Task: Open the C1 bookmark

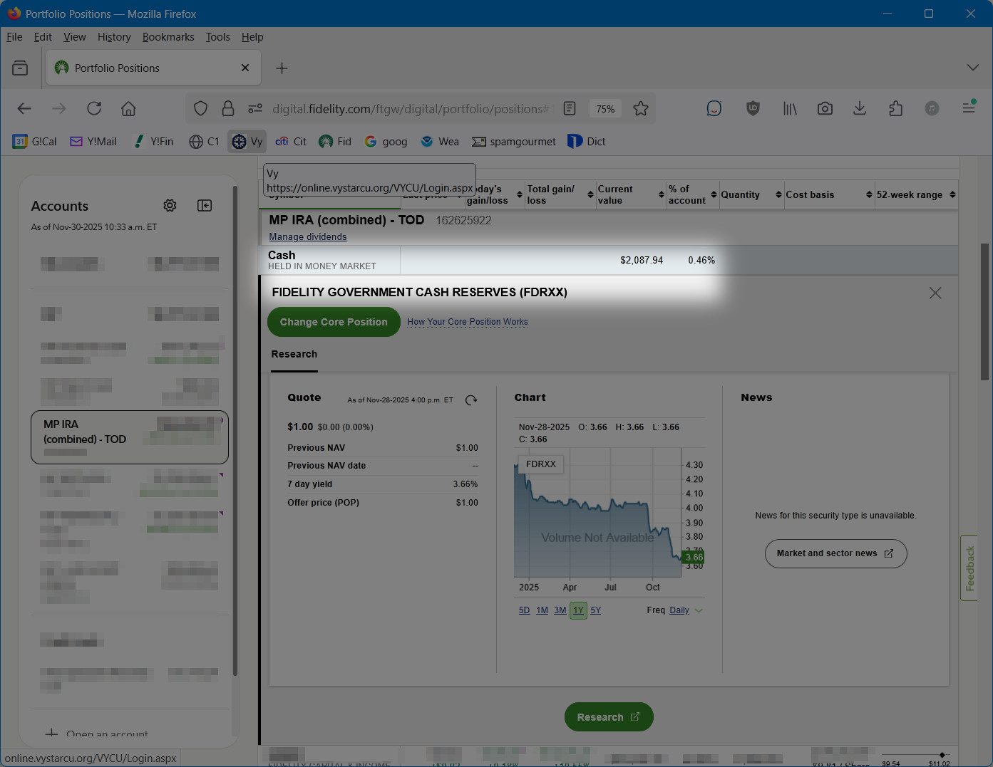Action: pyautogui.click(x=204, y=142)
